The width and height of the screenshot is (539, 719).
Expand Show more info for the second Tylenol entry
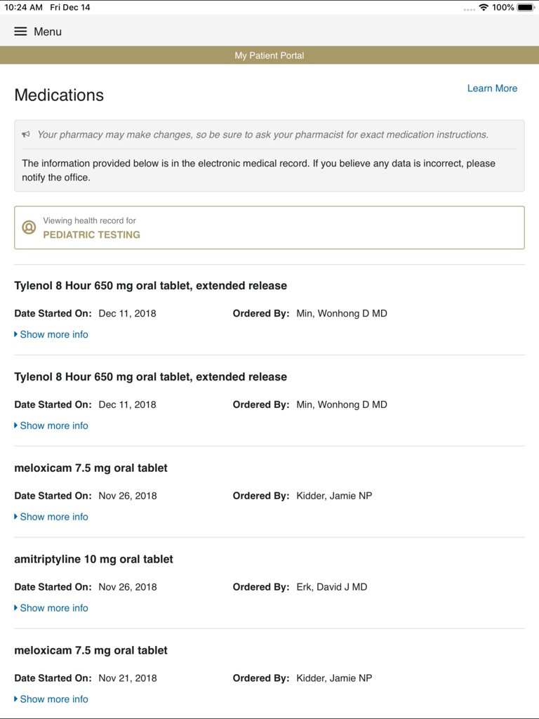point(53,426)
